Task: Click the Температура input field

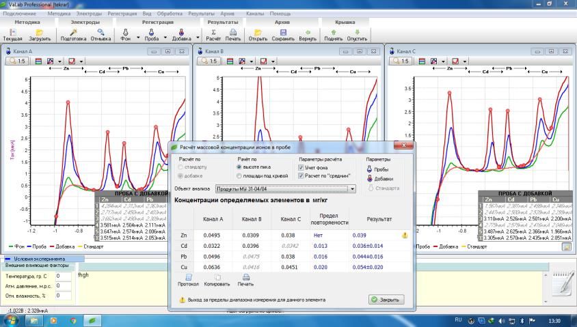Action: pyautogui.click(x=62, y=276)
